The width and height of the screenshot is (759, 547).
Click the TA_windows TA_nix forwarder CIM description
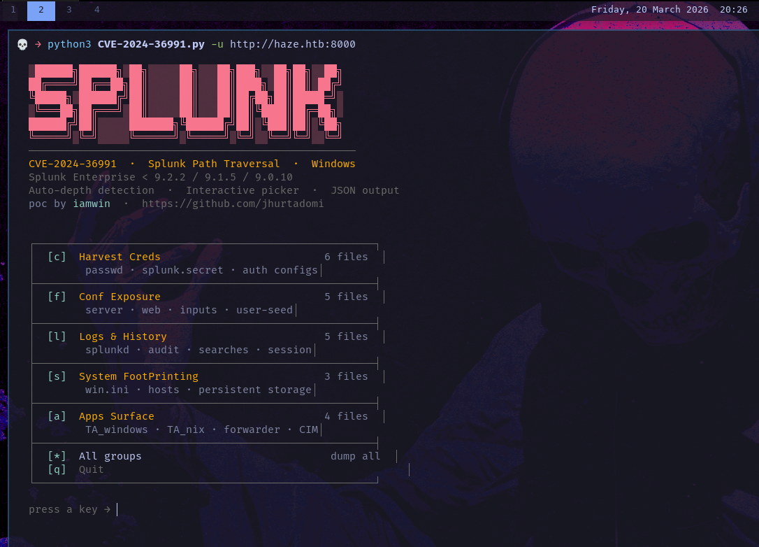point(202,429)
